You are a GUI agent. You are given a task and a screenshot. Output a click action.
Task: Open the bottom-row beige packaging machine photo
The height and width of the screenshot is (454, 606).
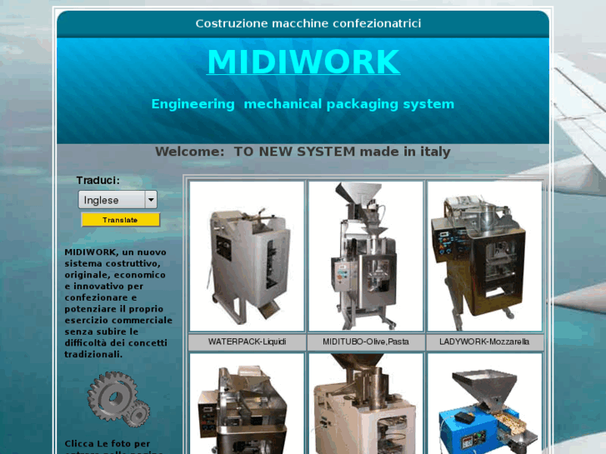[x=366, y=404]
